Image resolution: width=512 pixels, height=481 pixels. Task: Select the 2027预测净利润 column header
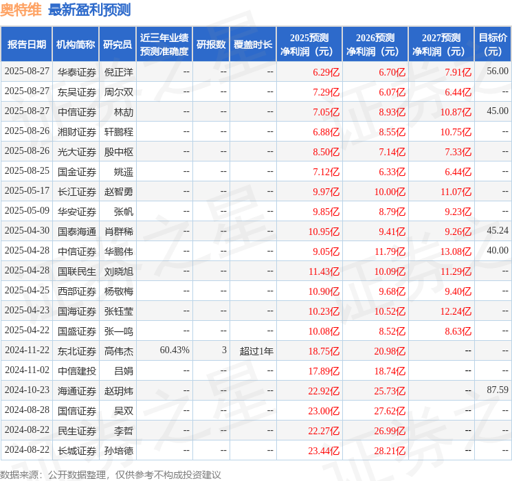[441, 45]
